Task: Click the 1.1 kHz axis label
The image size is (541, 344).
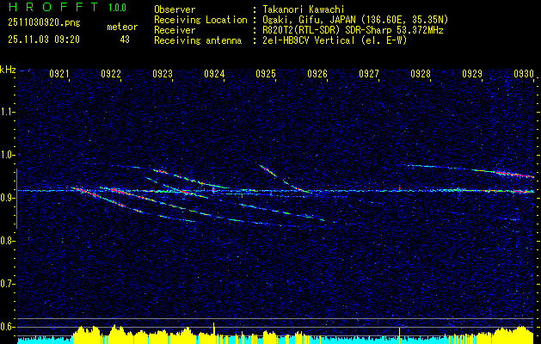Action: click(x=7, y=112)
